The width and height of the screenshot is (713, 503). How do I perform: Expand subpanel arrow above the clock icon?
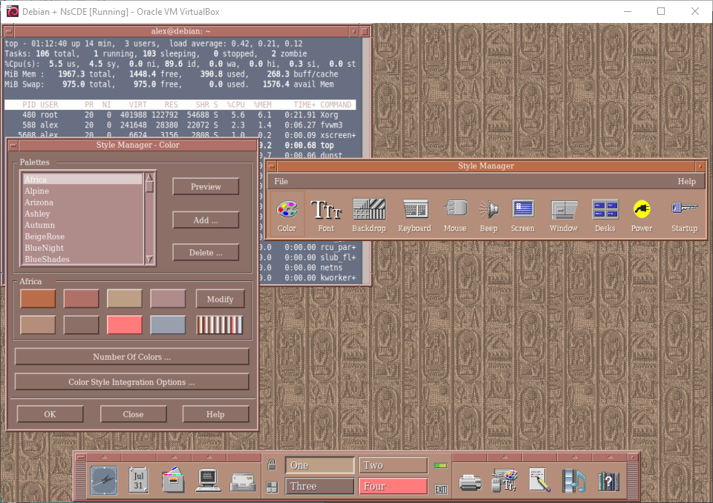pyautogui.click(x=104, y=456)
